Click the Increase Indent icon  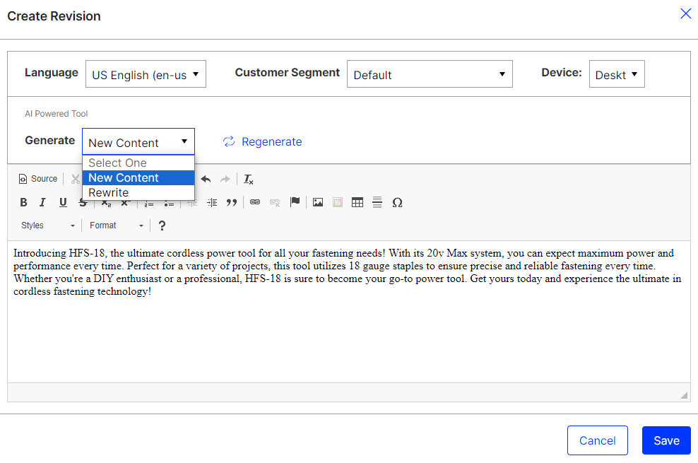[212, 203]
